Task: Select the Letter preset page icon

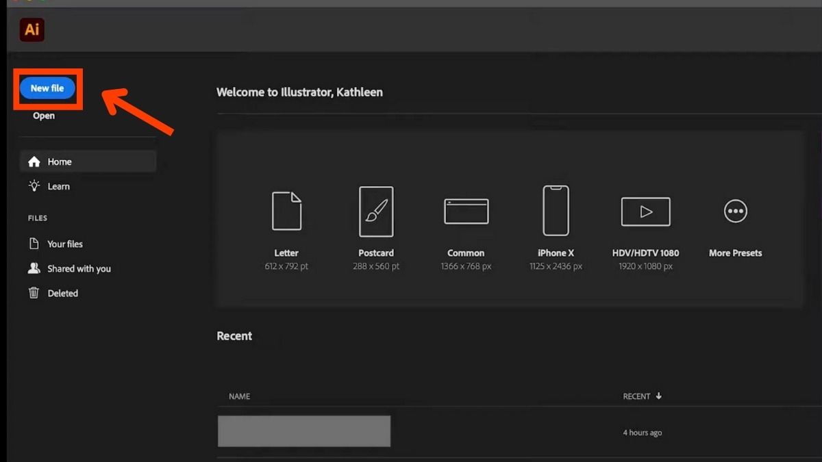Action: pyautogui.click(x=286, y=211)
